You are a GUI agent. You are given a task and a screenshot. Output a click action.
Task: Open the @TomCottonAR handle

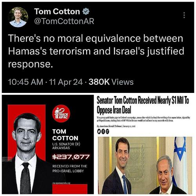tap(64, 21)
